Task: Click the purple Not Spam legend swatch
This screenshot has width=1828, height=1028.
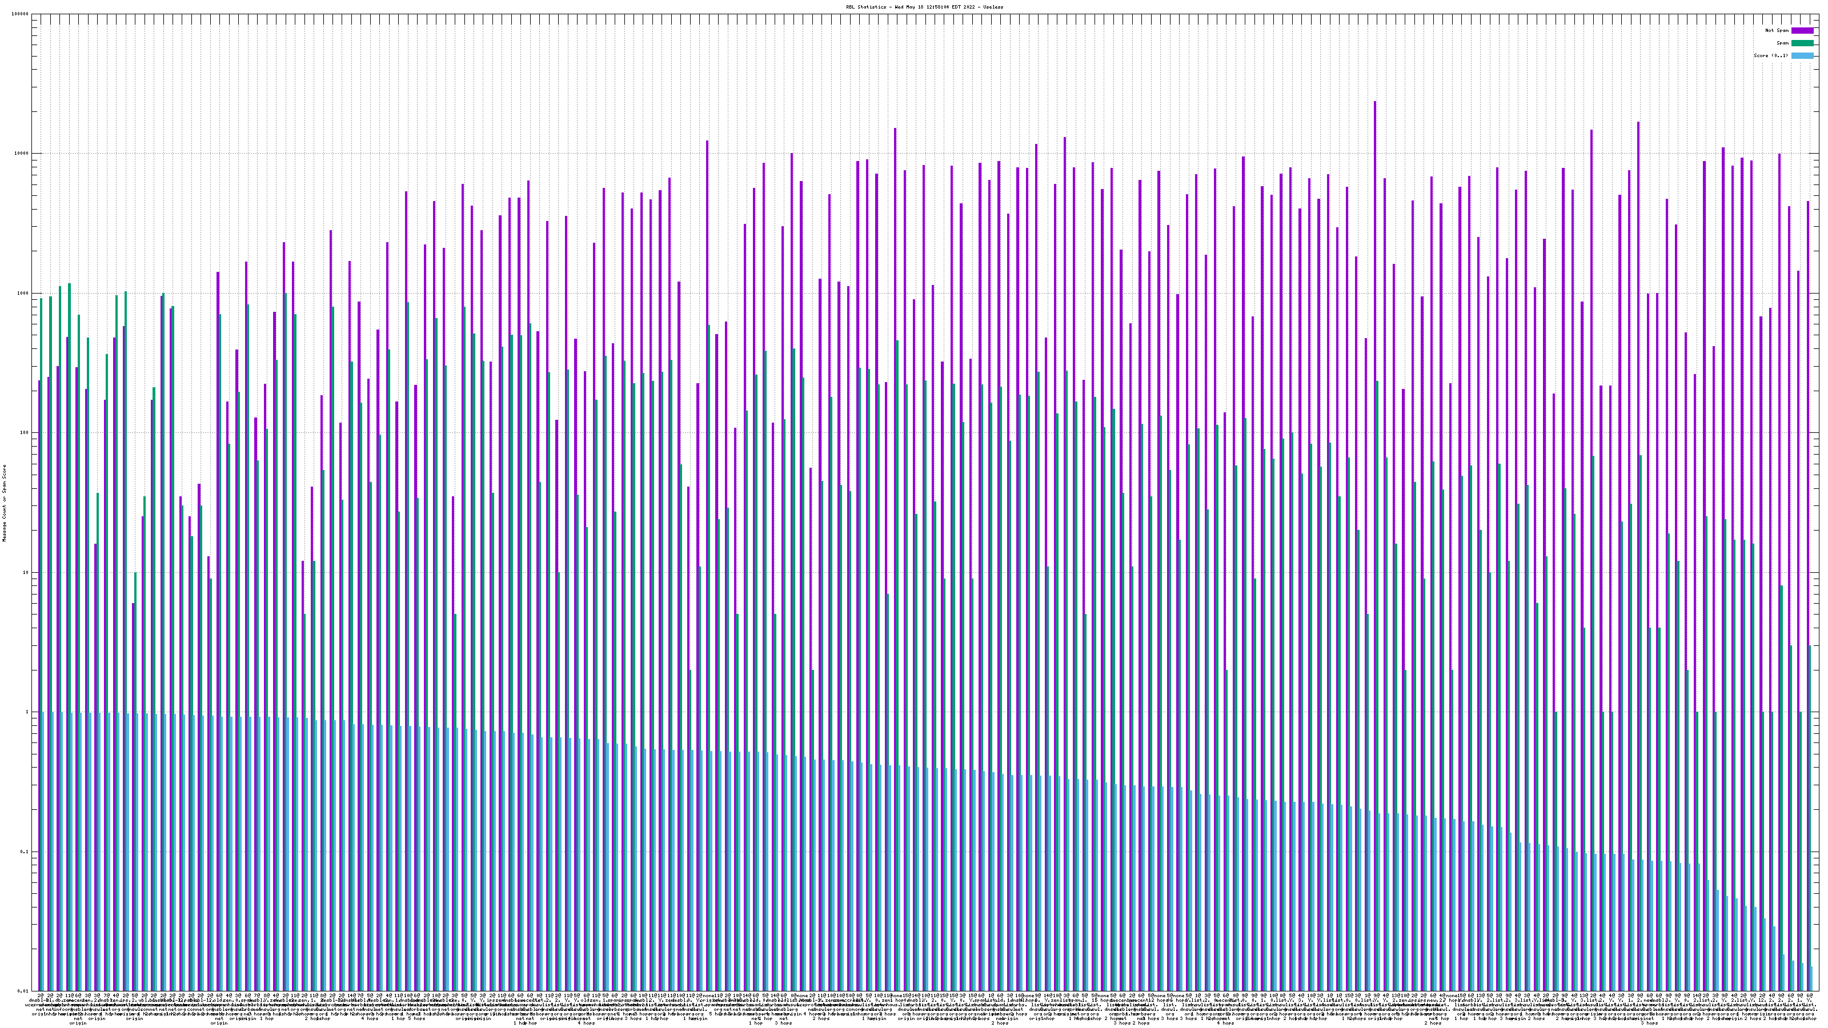Action: coord(1802,30)
